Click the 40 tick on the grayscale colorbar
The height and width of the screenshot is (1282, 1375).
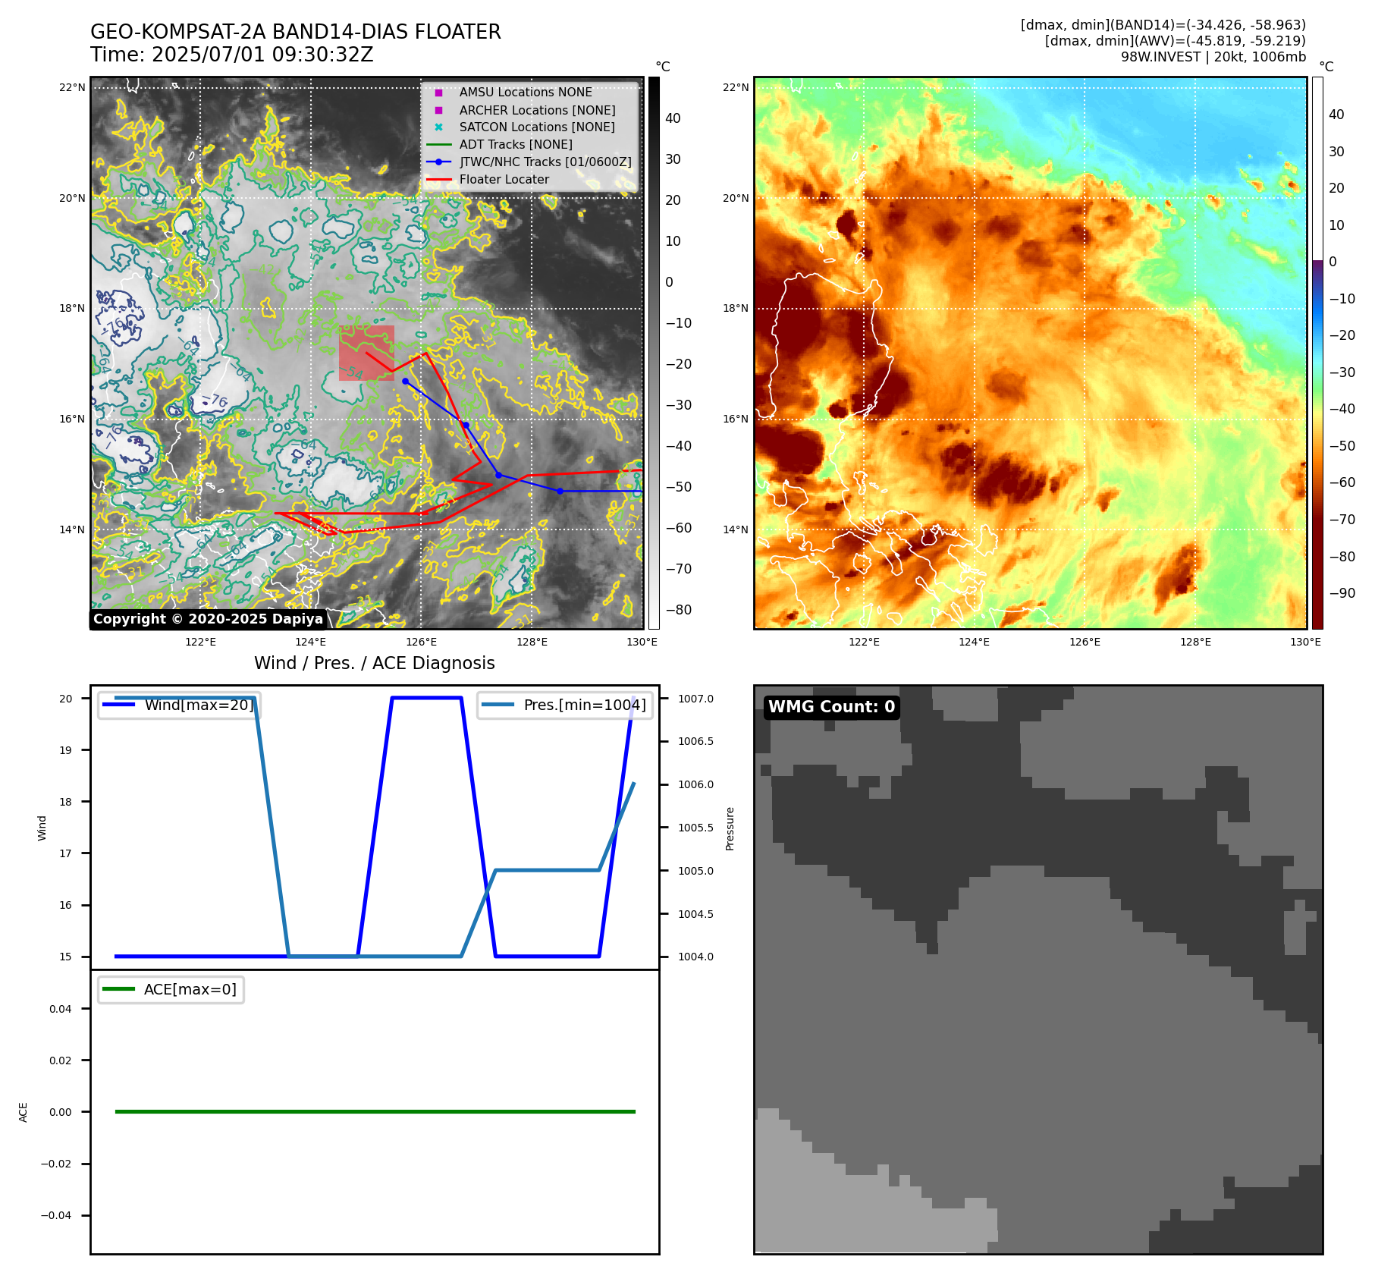point(673,118)
